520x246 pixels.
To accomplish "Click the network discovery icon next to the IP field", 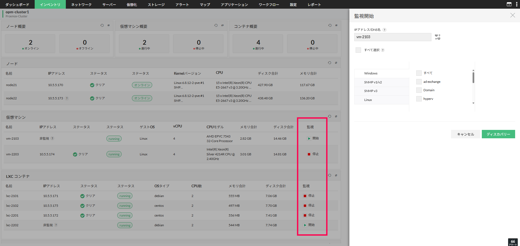I will coord(438,37).
